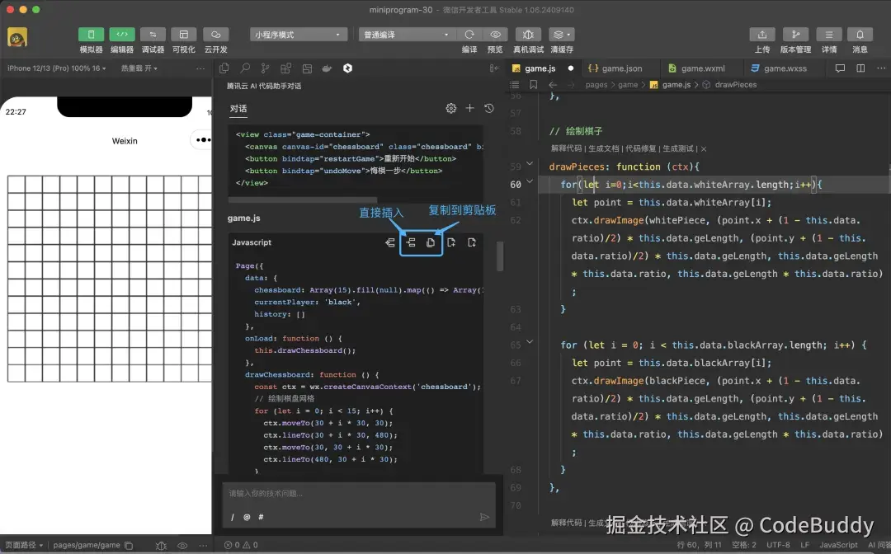Viewport: 891px width, 554px height.
Task: Click the slash command button
Action: pos(233,517)
